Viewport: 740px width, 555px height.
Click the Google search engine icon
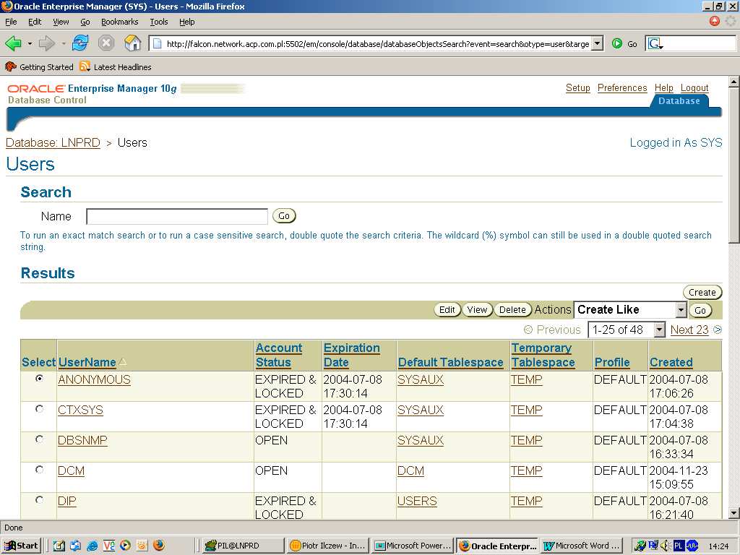(655, 44)
